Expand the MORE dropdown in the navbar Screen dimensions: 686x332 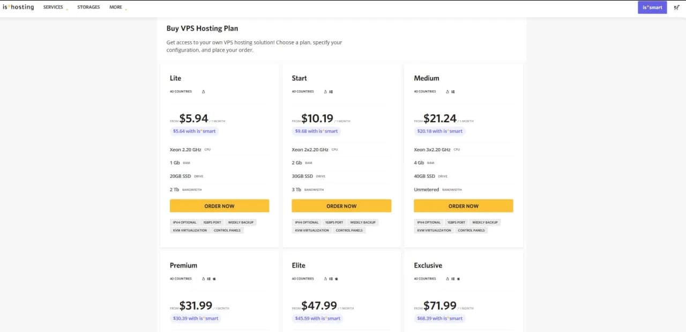[116, 7]
